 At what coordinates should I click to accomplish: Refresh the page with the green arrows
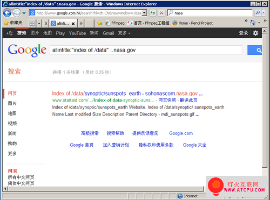153,13
